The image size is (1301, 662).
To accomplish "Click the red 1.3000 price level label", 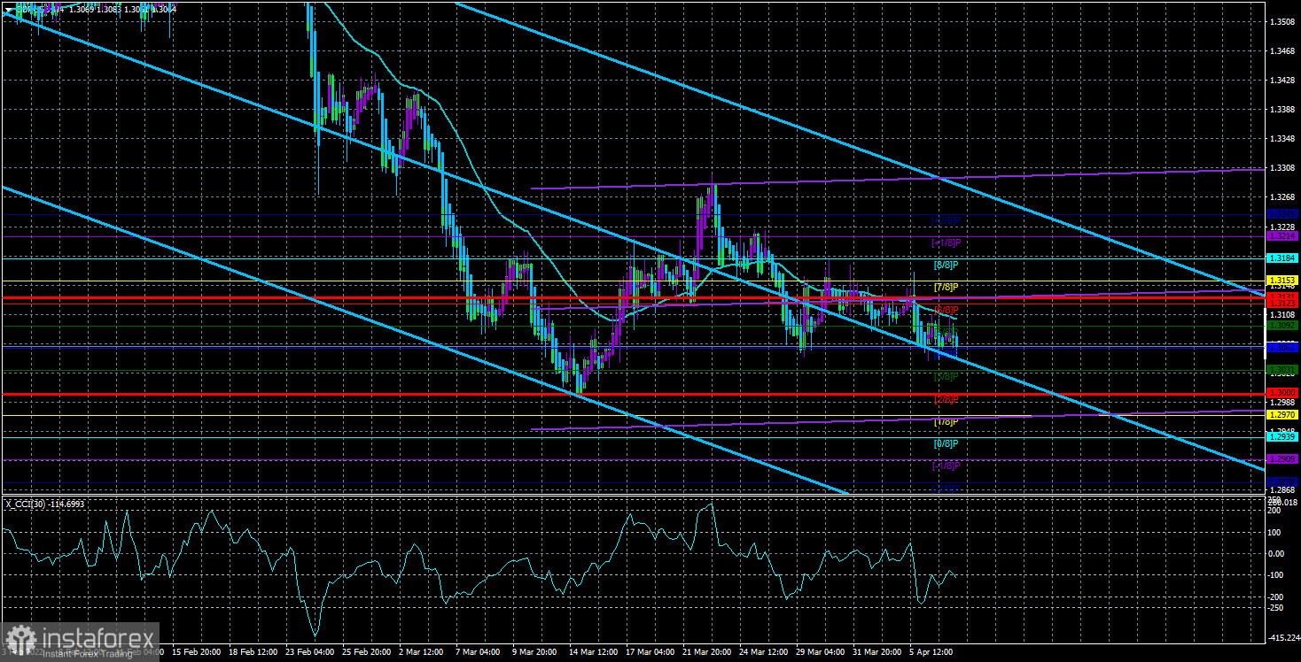I will point(1282,393).
